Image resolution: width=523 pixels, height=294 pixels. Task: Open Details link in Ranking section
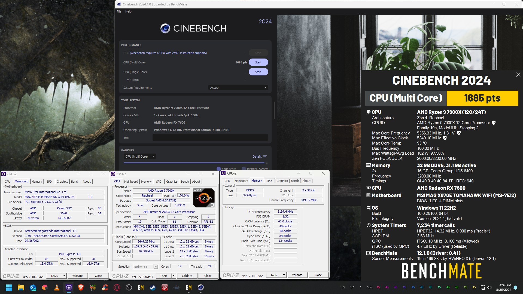257,157
